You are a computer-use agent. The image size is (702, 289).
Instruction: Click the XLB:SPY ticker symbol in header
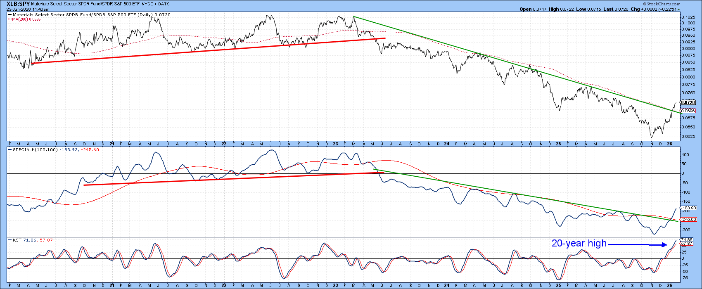point(18,3)
